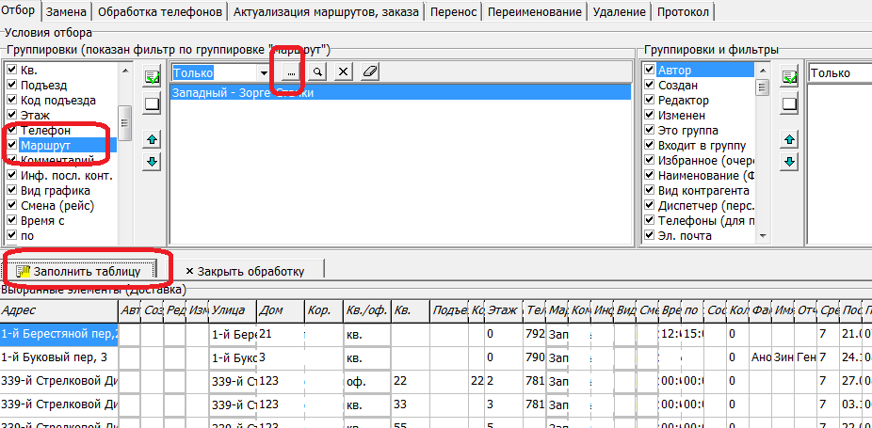Click the uncheck-all icon beside the left groupings list
Image resolution: width=872 pixels, height=428 pixels.
[153, 103]
